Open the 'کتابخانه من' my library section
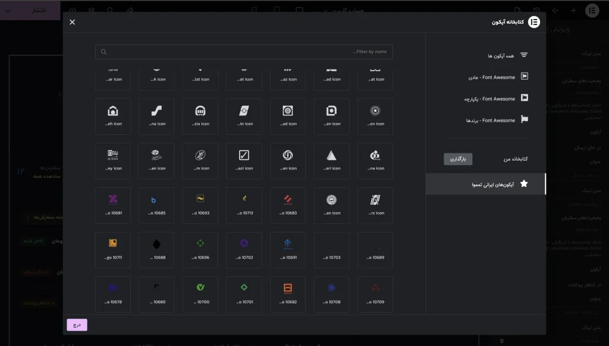The height and width of the screenshot is (346, 609). point(516,159)
